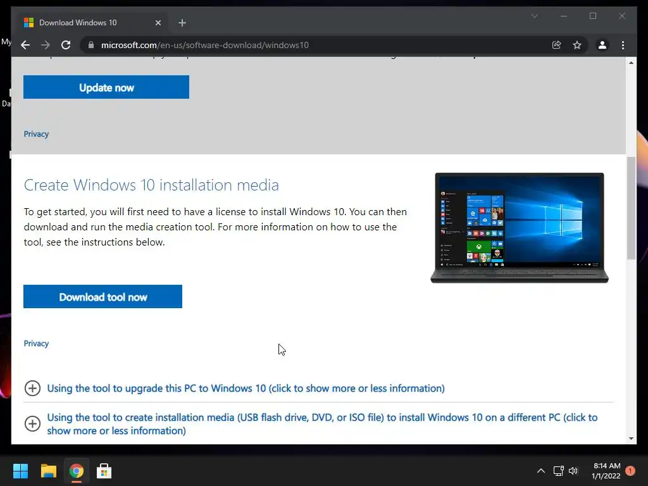
Task: Open File Explorer from the taskbar
Action: click(48, 471)
